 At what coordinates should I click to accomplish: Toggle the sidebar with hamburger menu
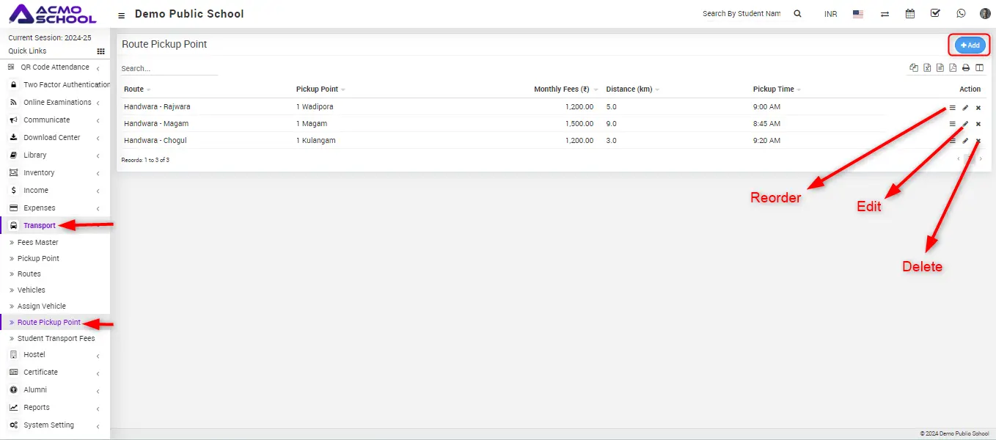(122, 15)
